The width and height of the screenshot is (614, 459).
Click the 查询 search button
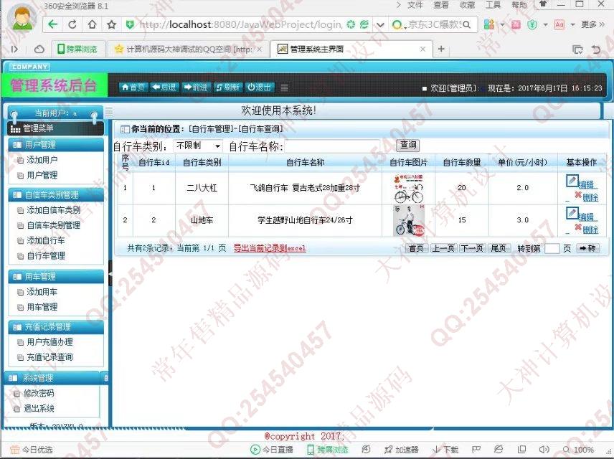[408, 146]
